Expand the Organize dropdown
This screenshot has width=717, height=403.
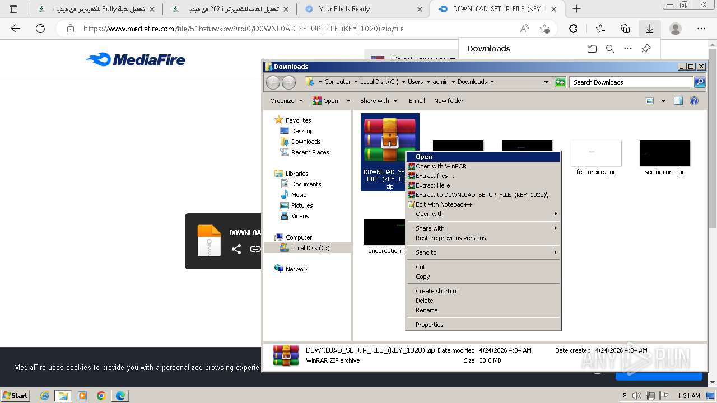(x=286, y=101)
